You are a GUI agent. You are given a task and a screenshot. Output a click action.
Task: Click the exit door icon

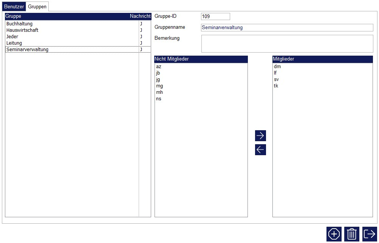pyautogui.click(x=370, y=234)
